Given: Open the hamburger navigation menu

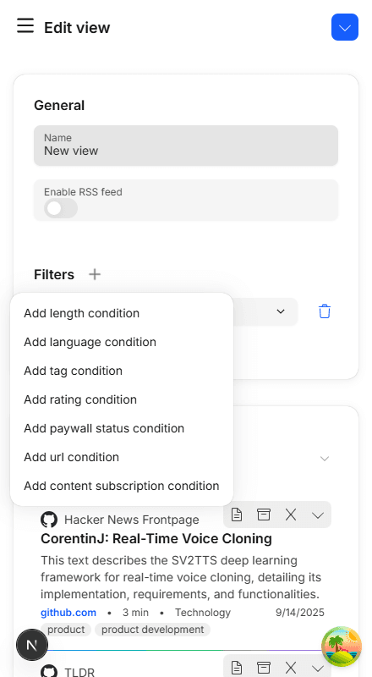Looking at the screenshot, I should [25, 25].
